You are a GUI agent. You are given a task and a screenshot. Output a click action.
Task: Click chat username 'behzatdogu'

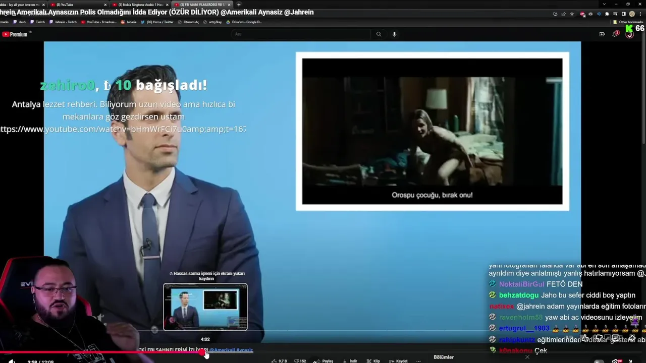pyautogui.click(x=519, y=295)
